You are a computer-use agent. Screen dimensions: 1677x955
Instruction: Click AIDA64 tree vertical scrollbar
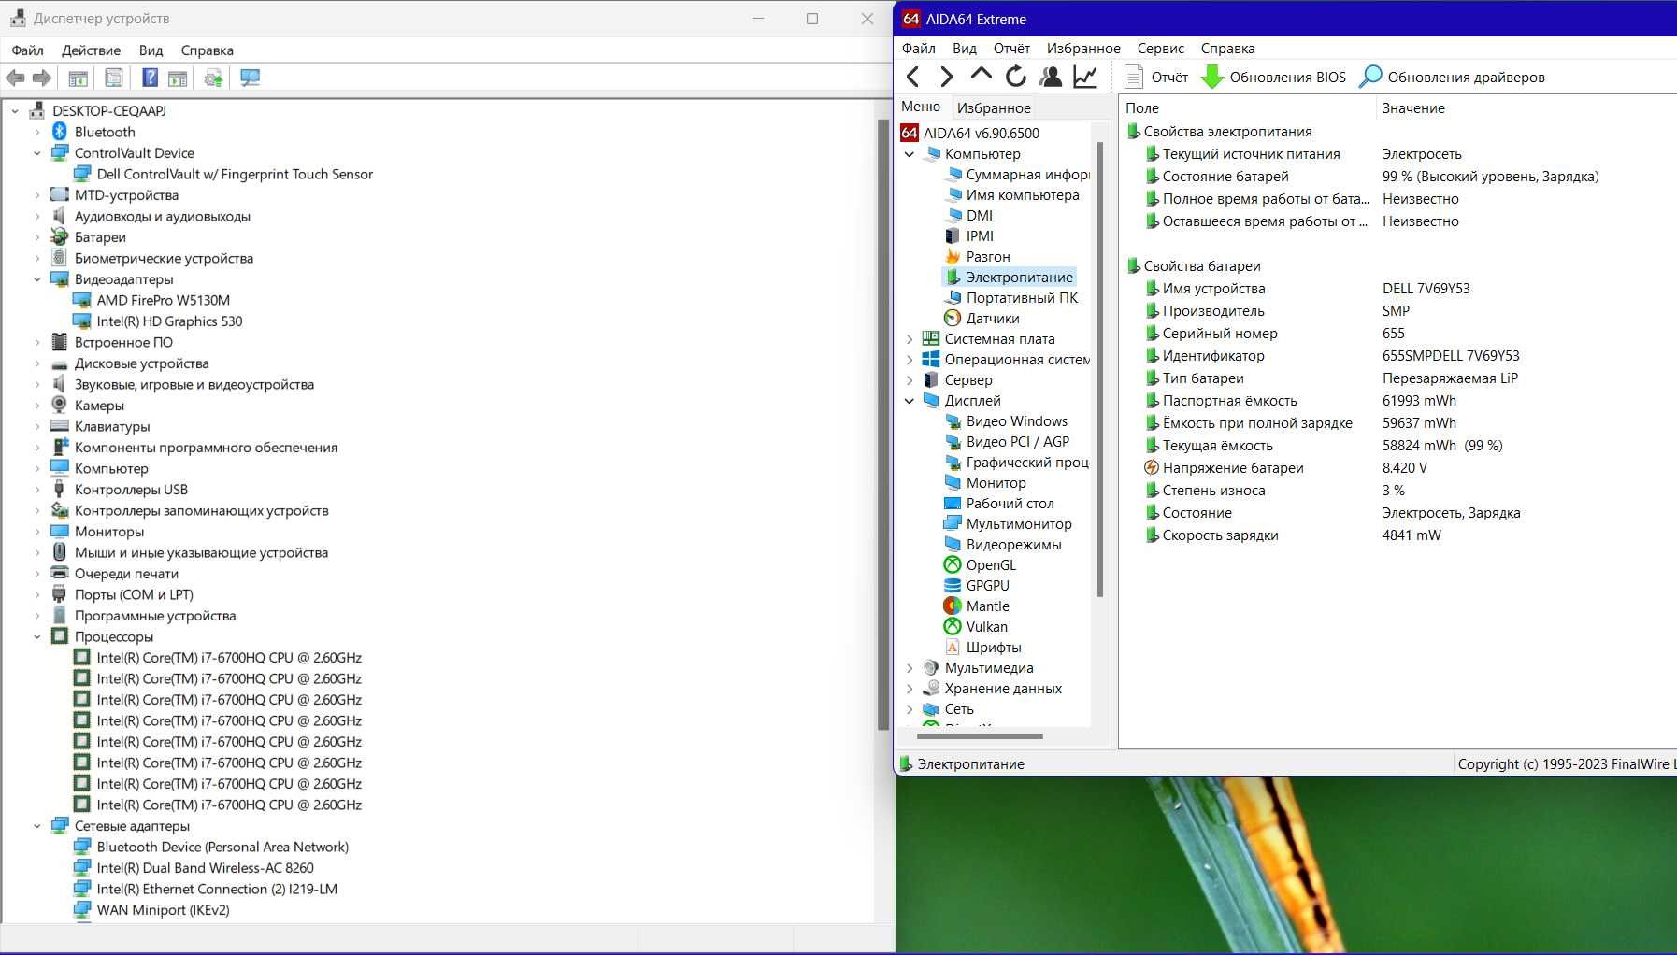[1100, 370]
